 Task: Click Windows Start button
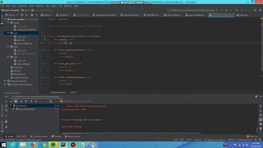(x=3, y=145)
